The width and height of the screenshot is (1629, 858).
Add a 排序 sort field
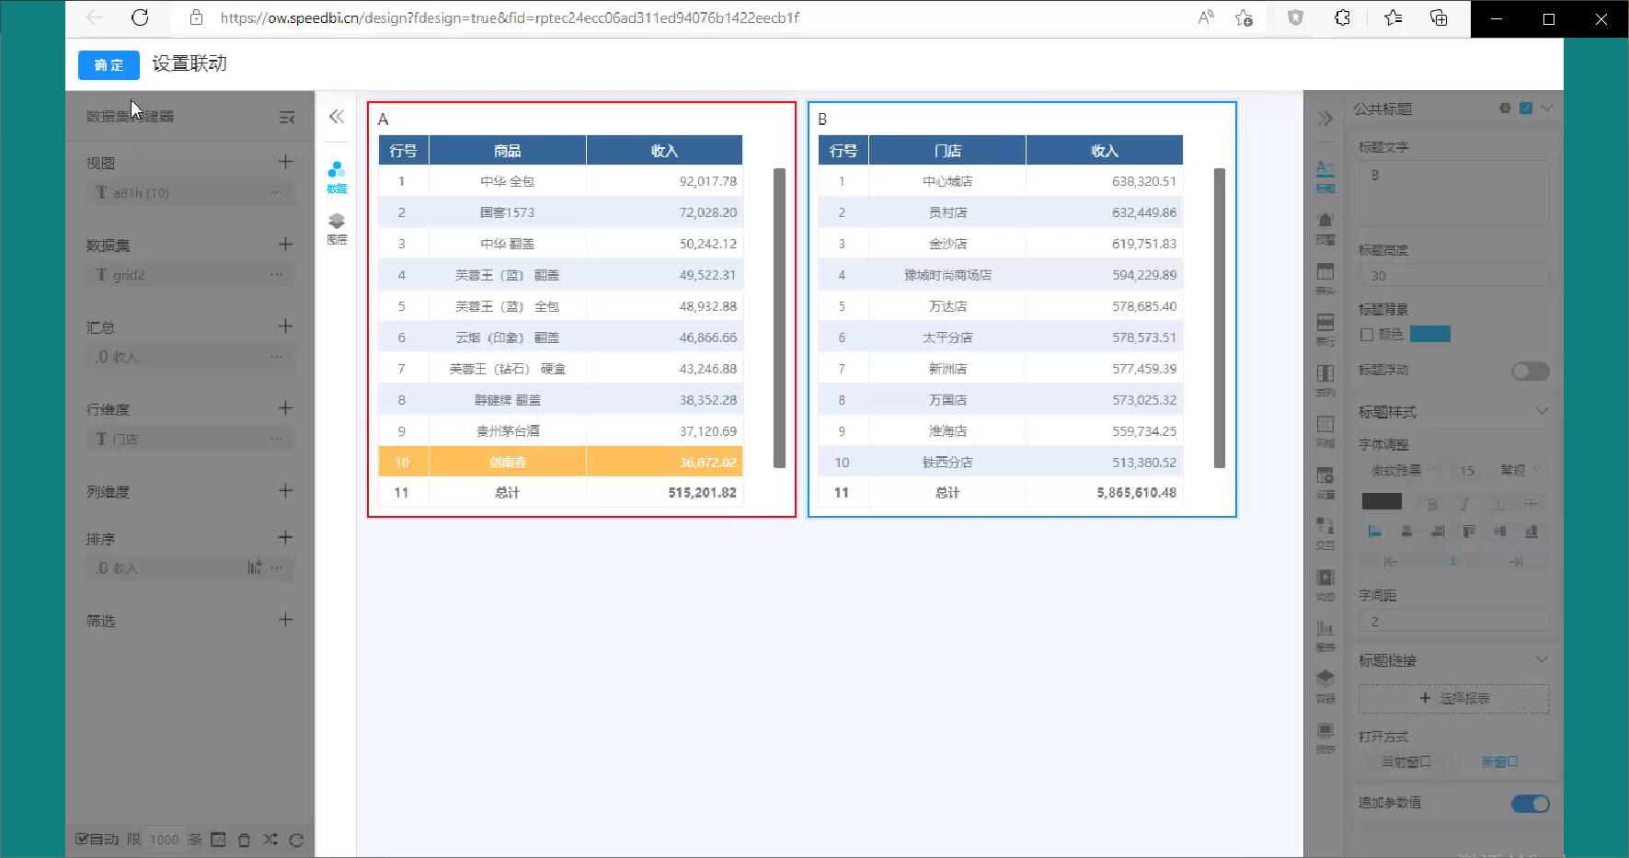285,537
